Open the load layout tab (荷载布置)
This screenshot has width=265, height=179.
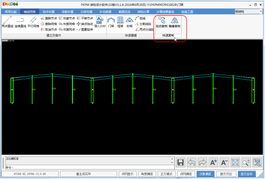[x=67, y=12]
